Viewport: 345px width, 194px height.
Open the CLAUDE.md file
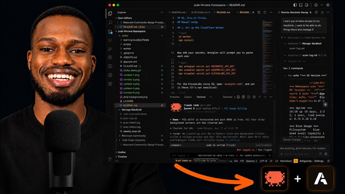[140, 66]
